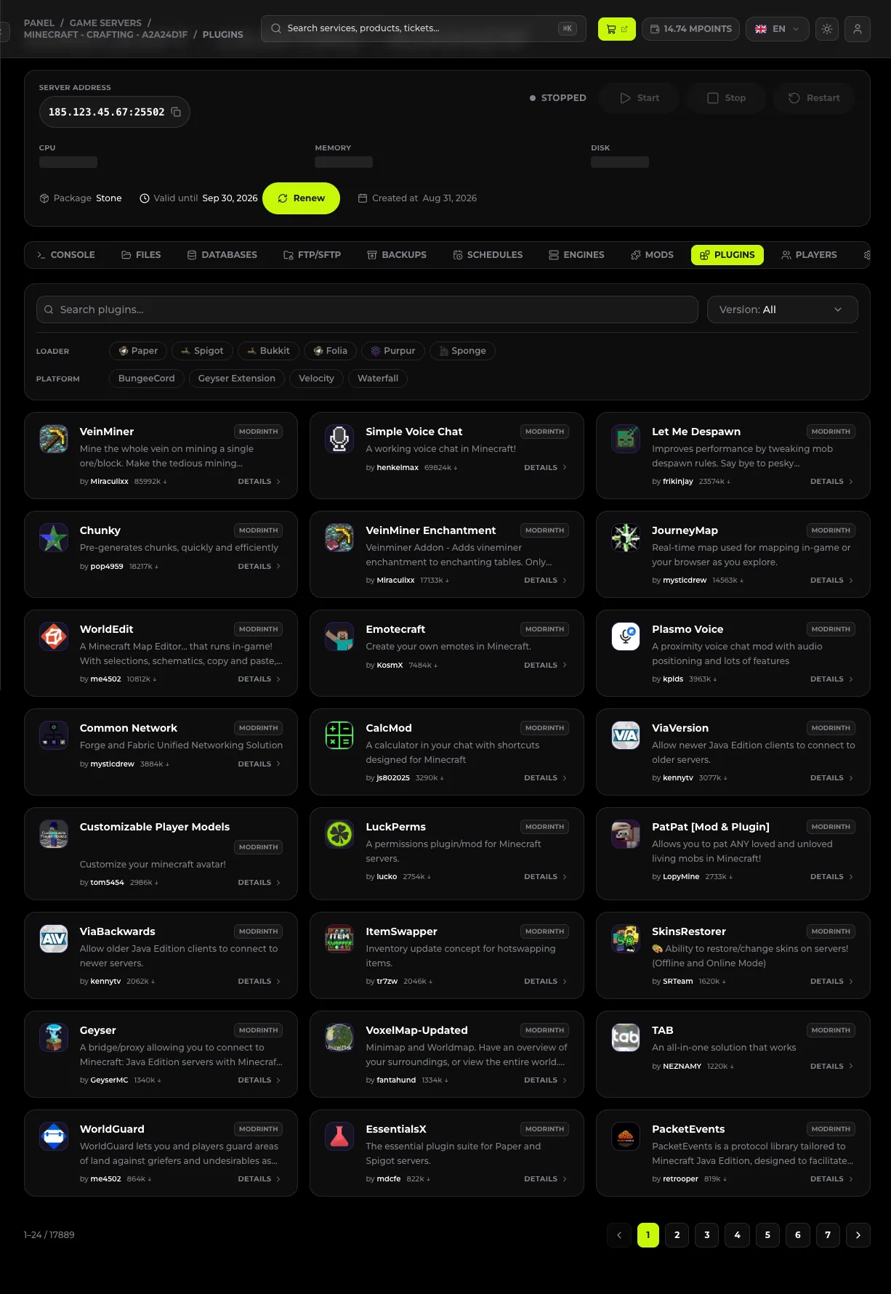Toggle the light/dark theme icon
The height and width of the screenshot is (1294, 891).
(x=827, y=29)
